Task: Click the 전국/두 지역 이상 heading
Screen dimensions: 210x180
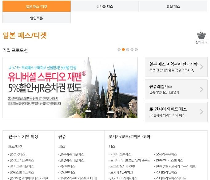Action: (x=23, y=137)
